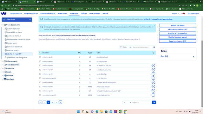The image size is (203, 114).
Task: Click Activer le renouvellement automatique link
Action: coord(158,19)
